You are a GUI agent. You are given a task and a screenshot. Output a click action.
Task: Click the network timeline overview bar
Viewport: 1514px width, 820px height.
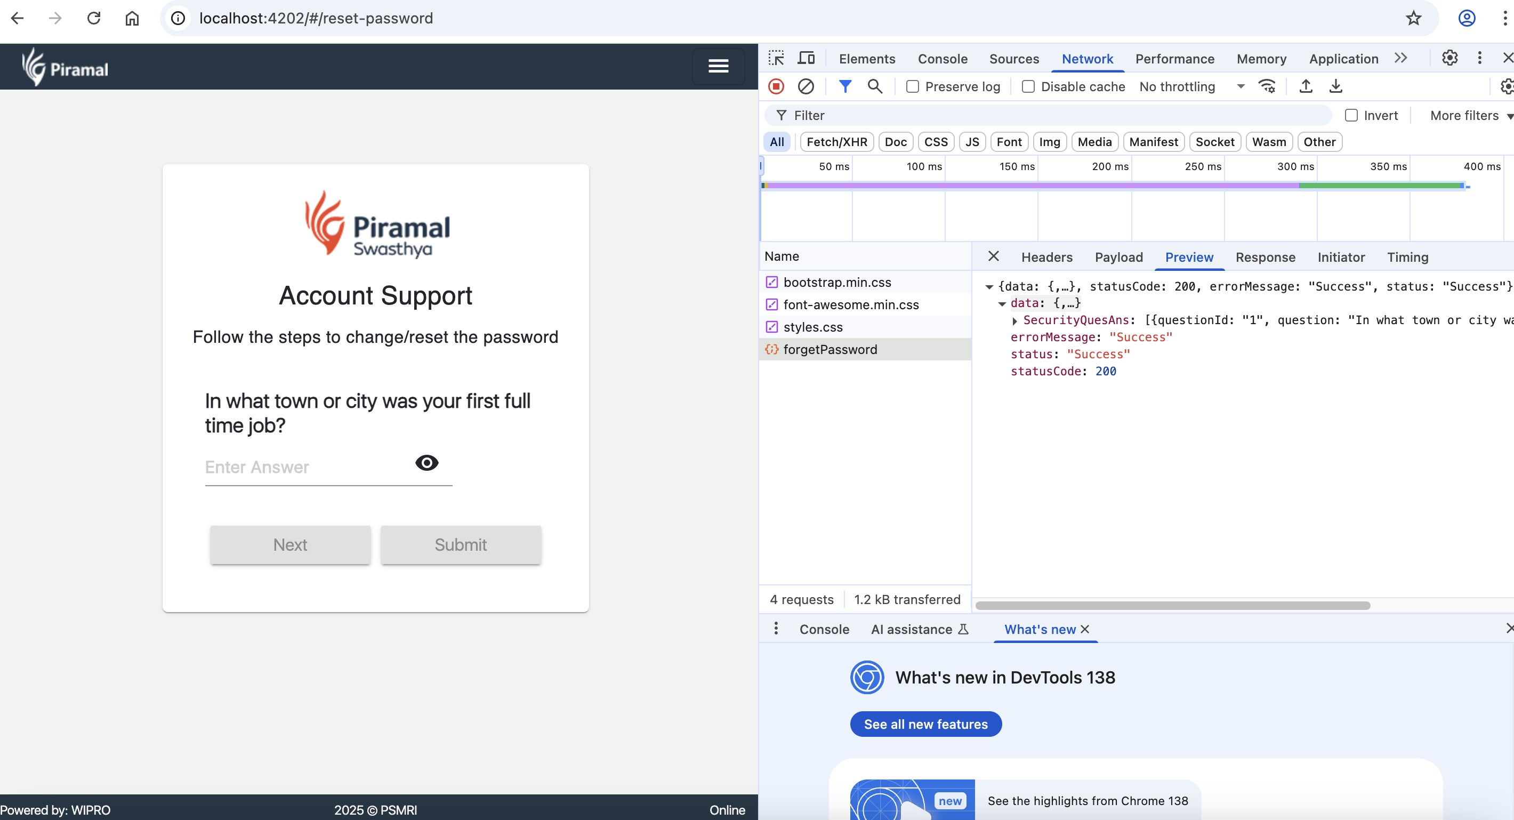1114,186
